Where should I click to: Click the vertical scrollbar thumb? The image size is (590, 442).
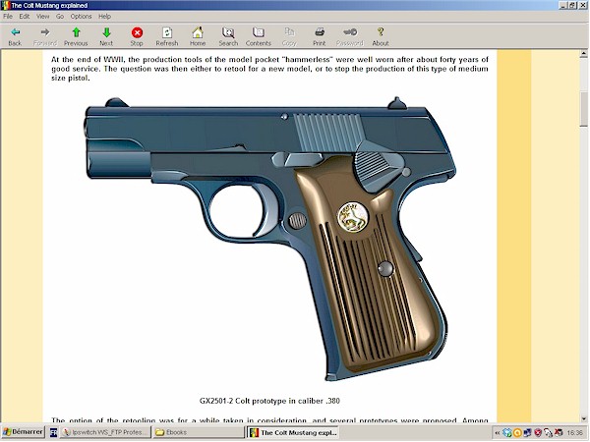pyautogui.click(x=583, y=109)
